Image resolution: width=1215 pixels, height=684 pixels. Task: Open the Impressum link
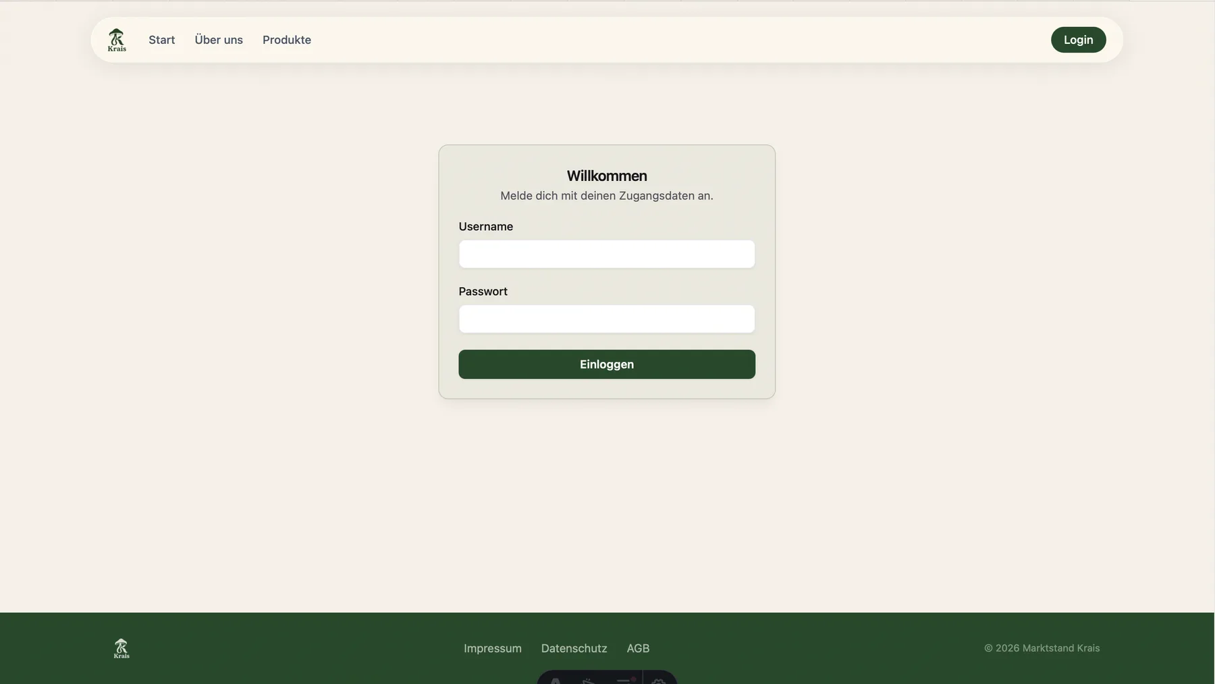[x=493, y=648]
